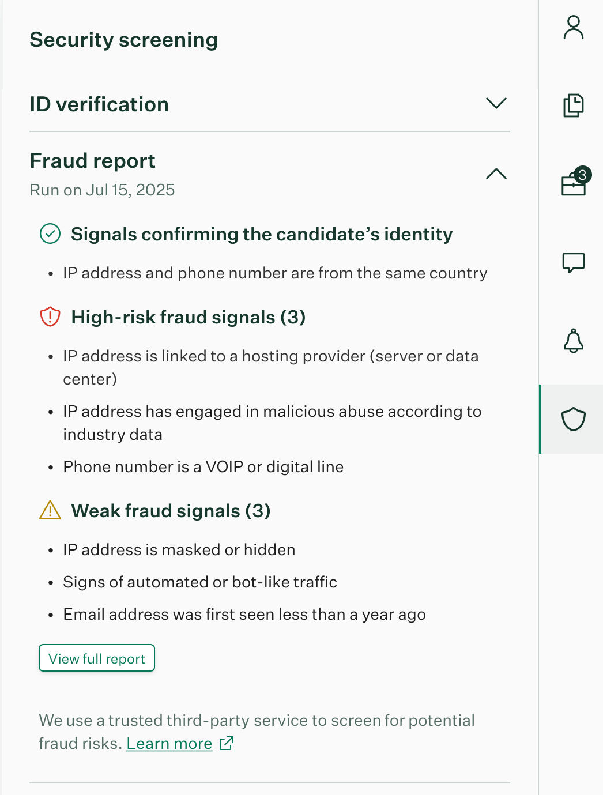This screenshot has width=603, height=795.
Task: Click the Signals confirming the candidate's identity heading
Action: [x=262, y=234]
